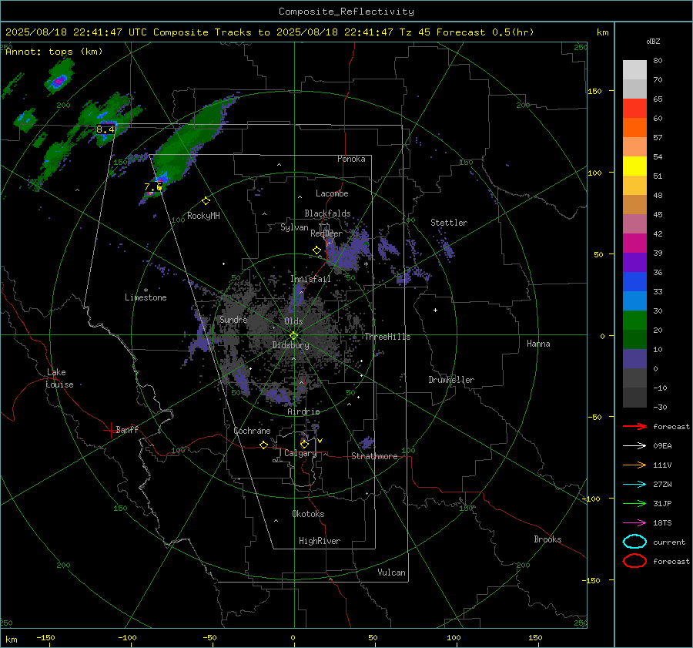693x648 pixels.
Task: Click the storm top annotation 7.6
Action: pyautogui.click(x=153, y=187)
